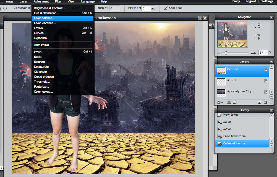Select the Apocalypse City layer thumbnail
The image size is (277, 177).
pyautogui.click(x=221, y=93)
